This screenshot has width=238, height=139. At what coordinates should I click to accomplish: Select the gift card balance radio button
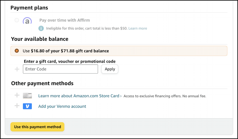(17, 51)
